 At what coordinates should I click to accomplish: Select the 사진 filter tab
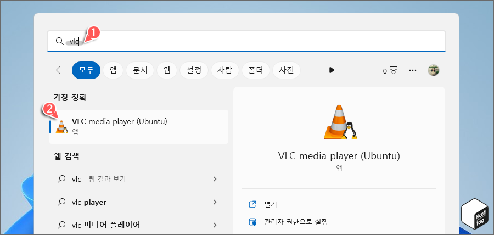click(287, 70)
